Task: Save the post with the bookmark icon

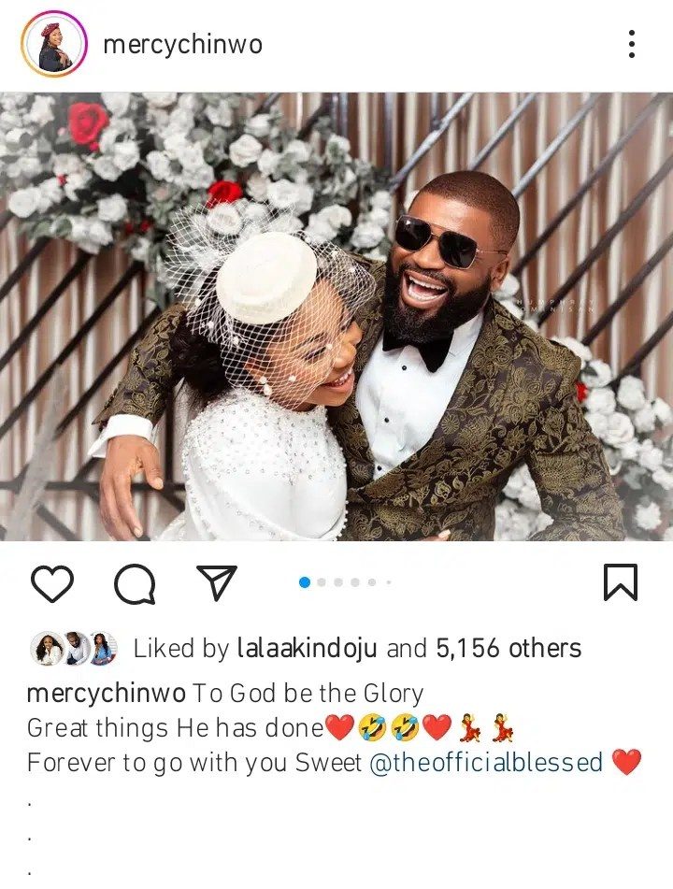Action: pos(620,583)
